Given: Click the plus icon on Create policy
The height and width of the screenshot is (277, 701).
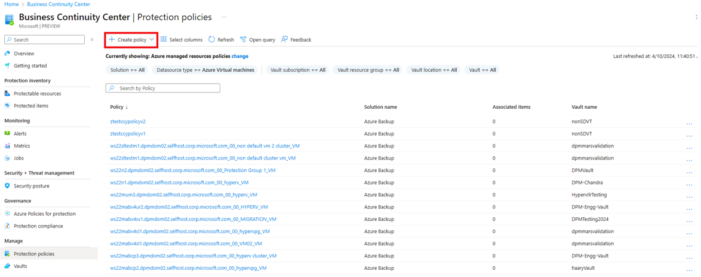Looking at the screenshot, I should (x=112, y=40).
